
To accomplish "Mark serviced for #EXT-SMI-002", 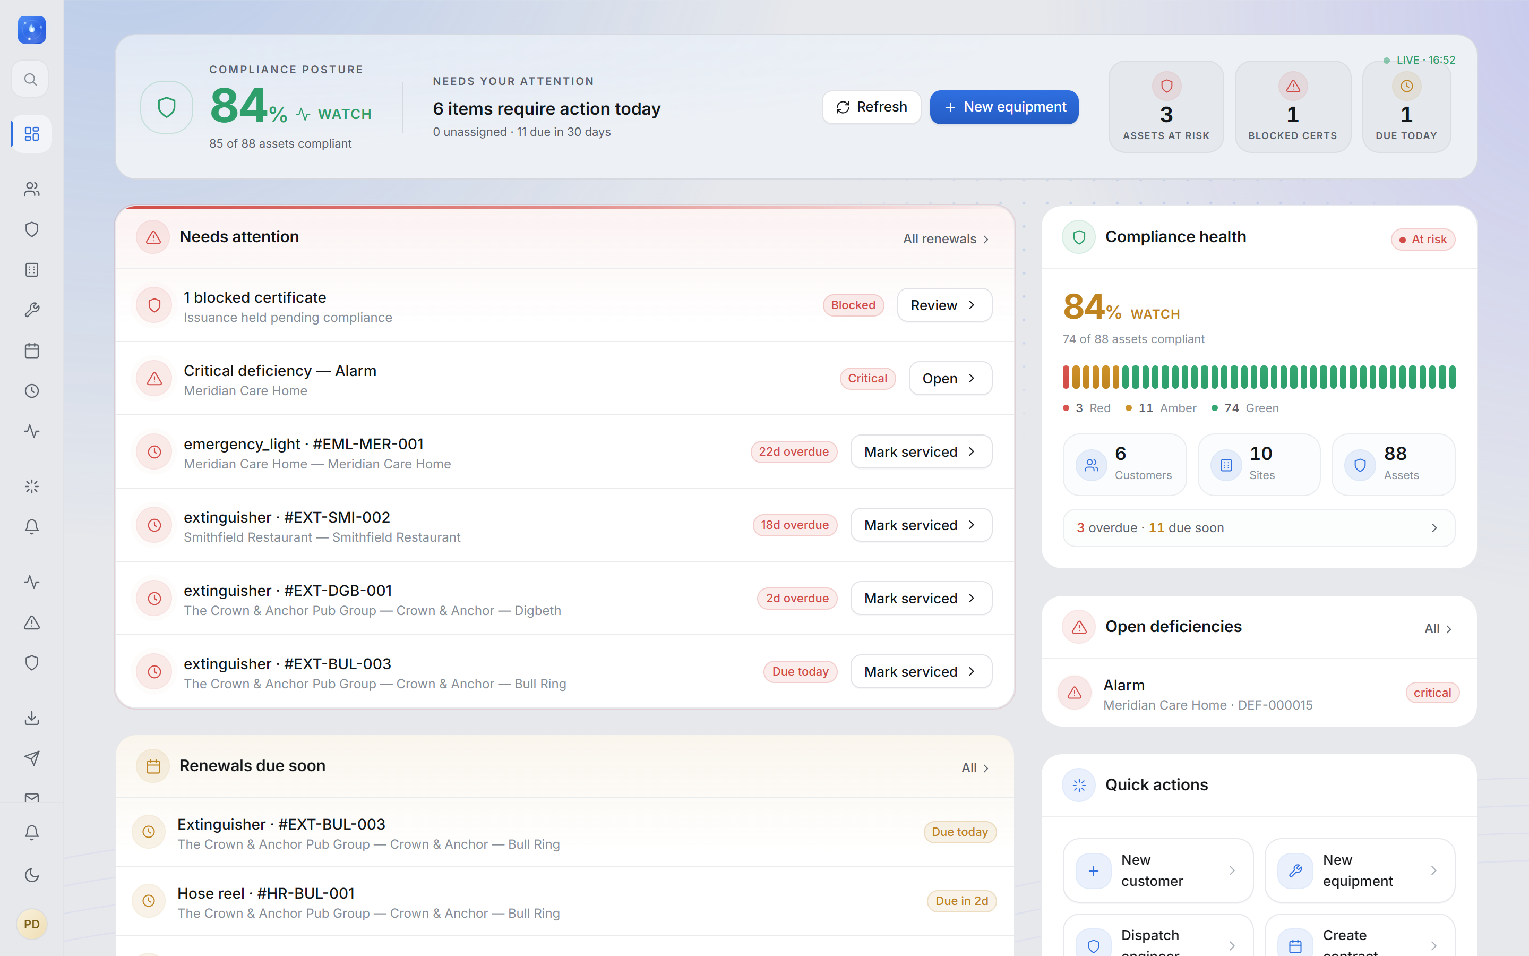I will (921, 525).
